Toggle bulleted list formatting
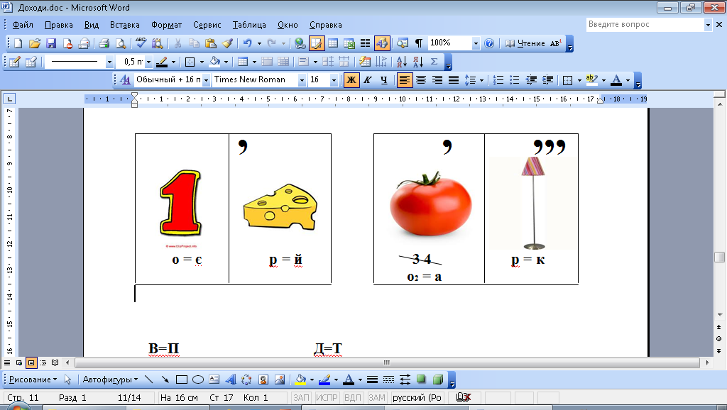 point(515,80)
